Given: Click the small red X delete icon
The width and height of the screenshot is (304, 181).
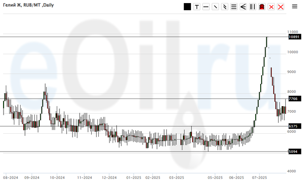Looking at the screenshot, I should click(x=271, y=7).
